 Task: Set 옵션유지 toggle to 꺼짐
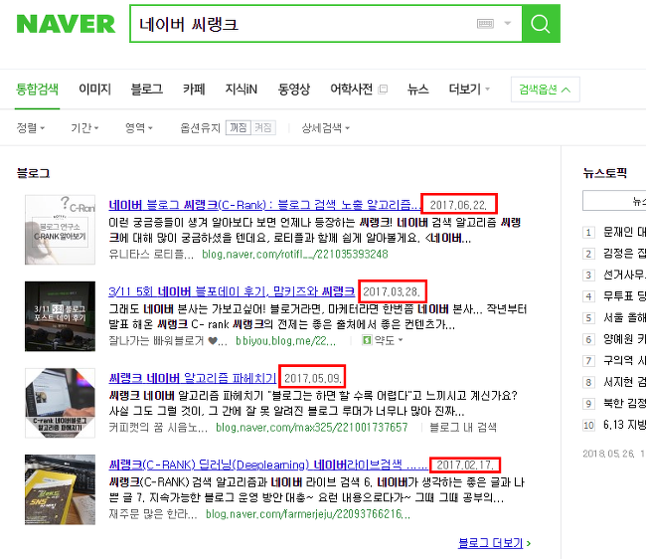[x=239, y=127]
